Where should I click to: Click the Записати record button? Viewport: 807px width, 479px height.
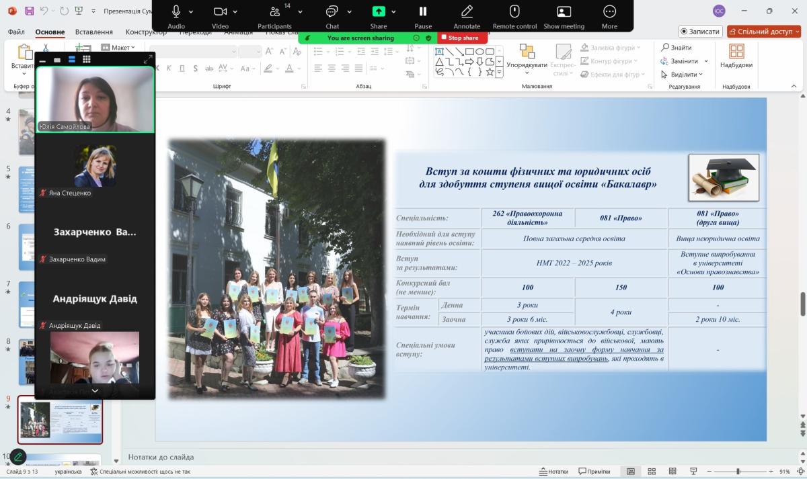tap(700, 32)
